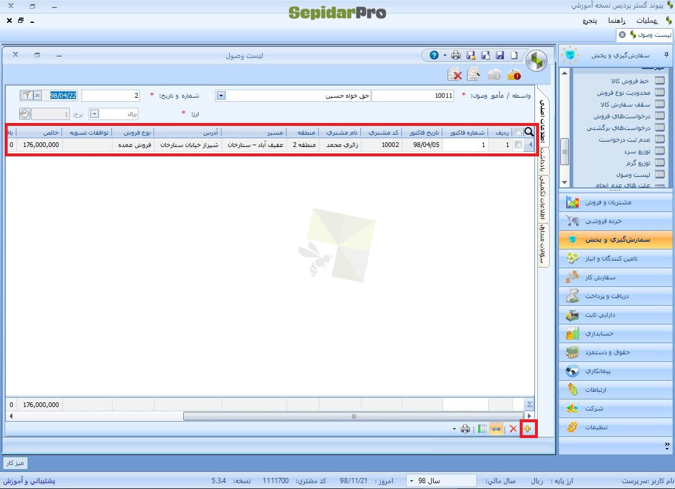Image resolution: width=675 pixels, height=489 pixels.
Task: Click the horizontal scrollbar thumb under the grid
Action: point(354,416)
